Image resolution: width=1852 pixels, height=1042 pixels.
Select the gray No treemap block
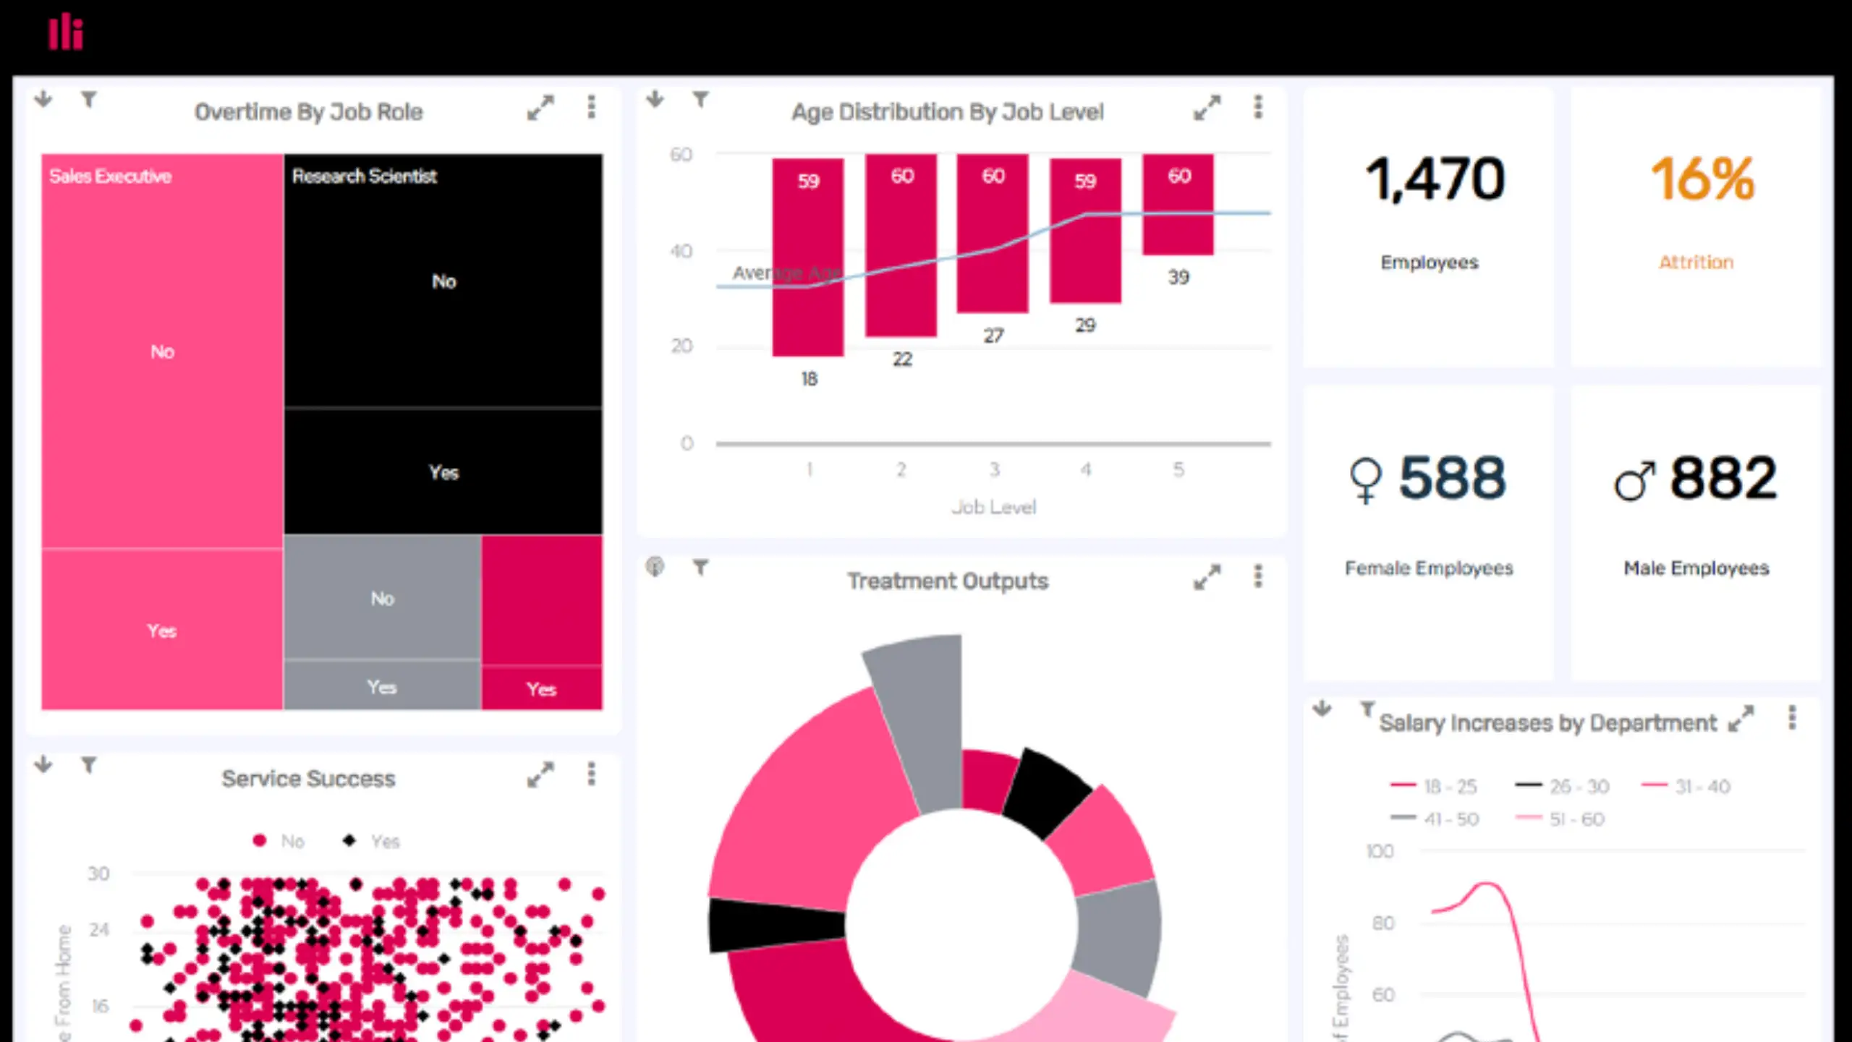[x=382, y=598]
